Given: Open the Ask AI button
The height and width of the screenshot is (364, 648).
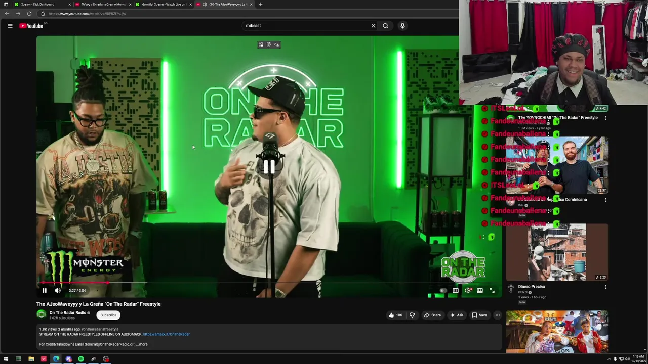Looking at the screenshot, I should (x=457, y=315).
